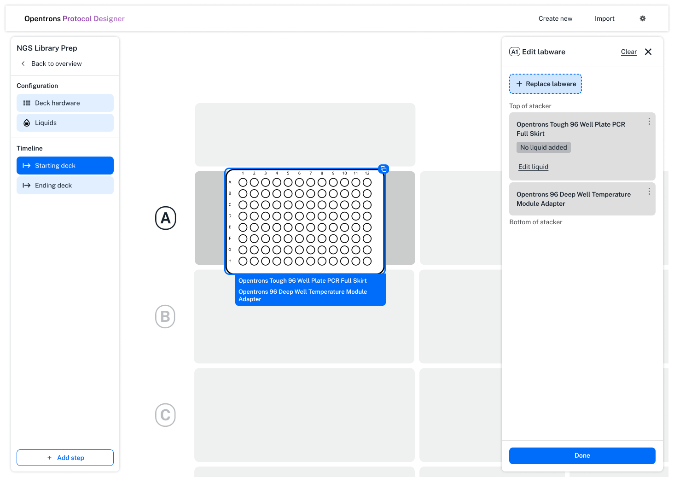Screen dimensions: 674x477
Task: Click well H12 on the plate
Action: (367, 261)
